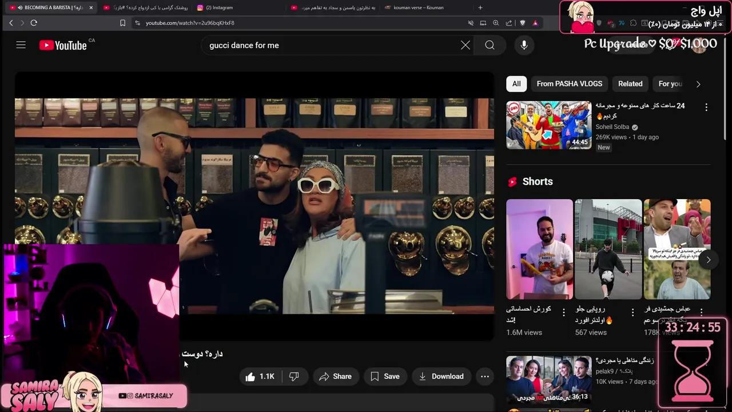Select the Related chip
This screenshot has height=412, width=732.
pyautogui.click(x=630, y=84)
